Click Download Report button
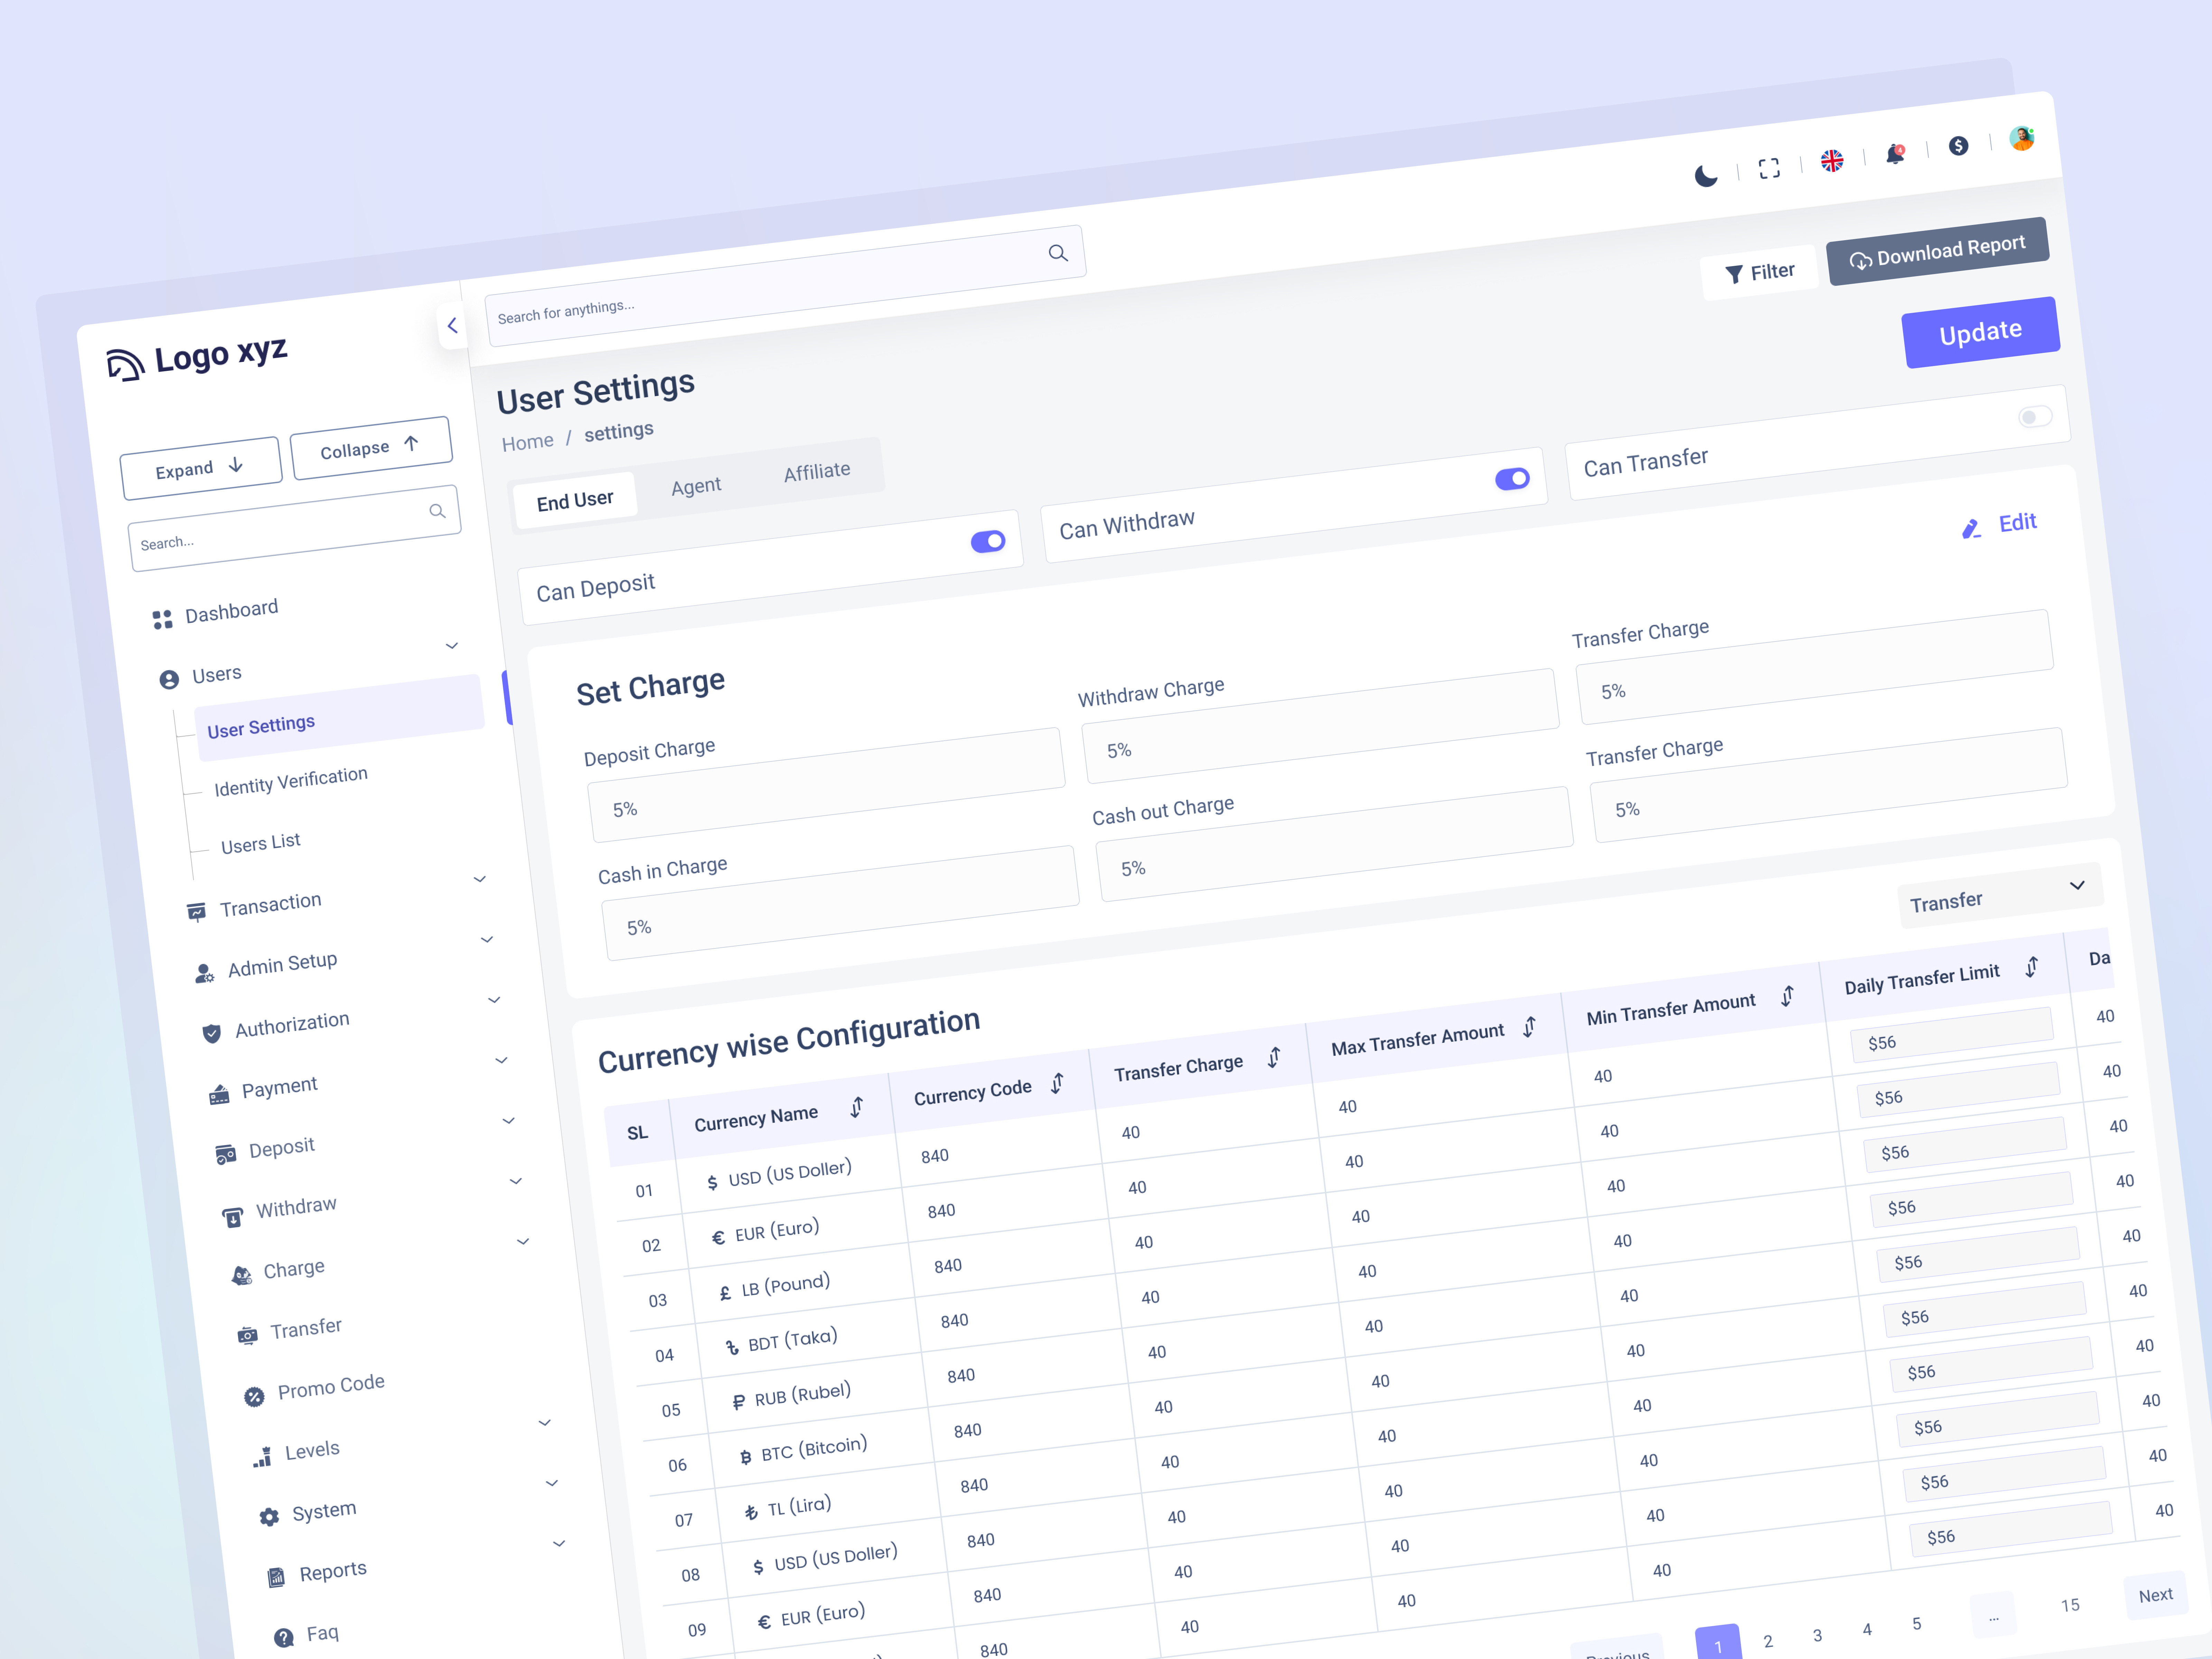 click(x=1938, y=251)
